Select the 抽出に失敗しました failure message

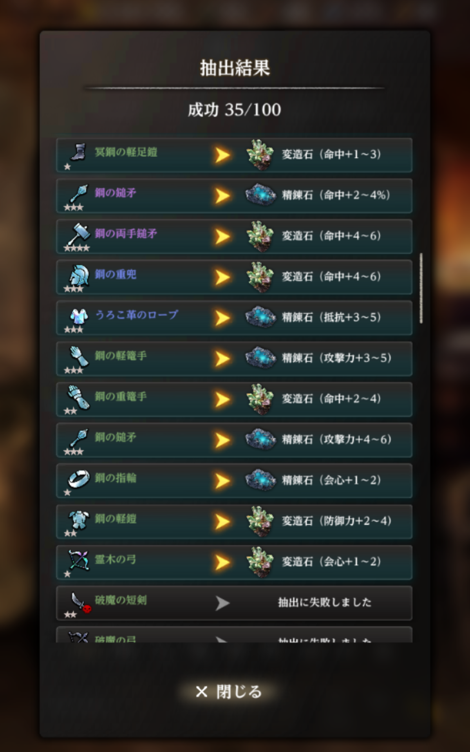pos(325,602)
